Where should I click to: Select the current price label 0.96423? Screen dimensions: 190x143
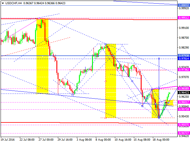184,93
